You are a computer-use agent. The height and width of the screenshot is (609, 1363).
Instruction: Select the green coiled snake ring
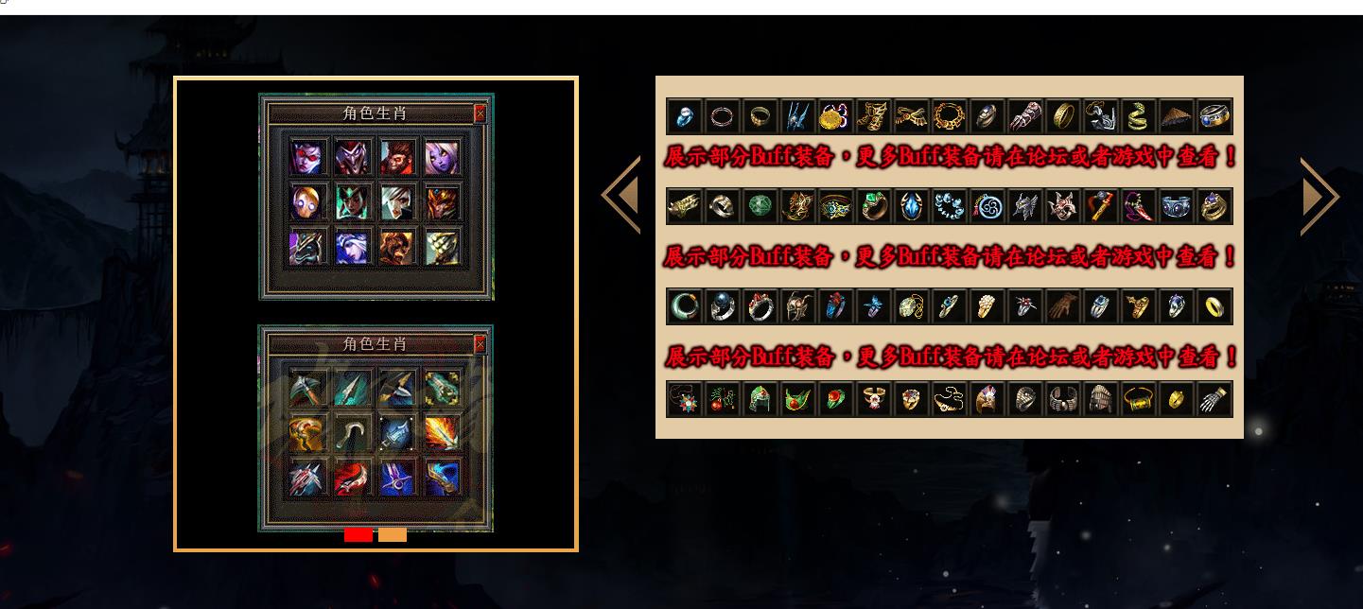[1139, 116]
